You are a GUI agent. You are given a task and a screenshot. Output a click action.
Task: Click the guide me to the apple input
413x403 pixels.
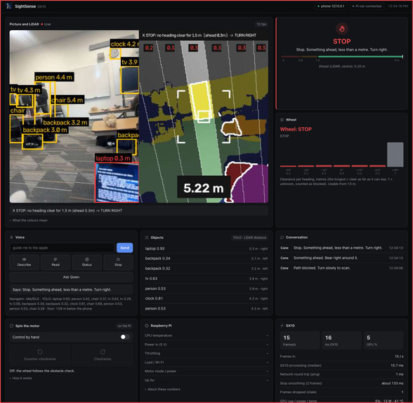click(62, 248)
